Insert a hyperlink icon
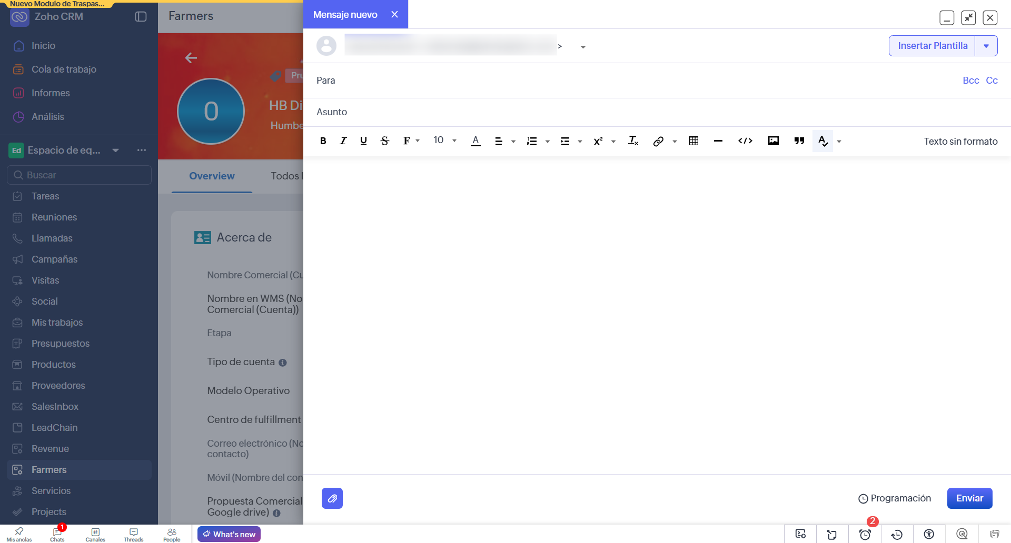 click(x=658, y=141)
